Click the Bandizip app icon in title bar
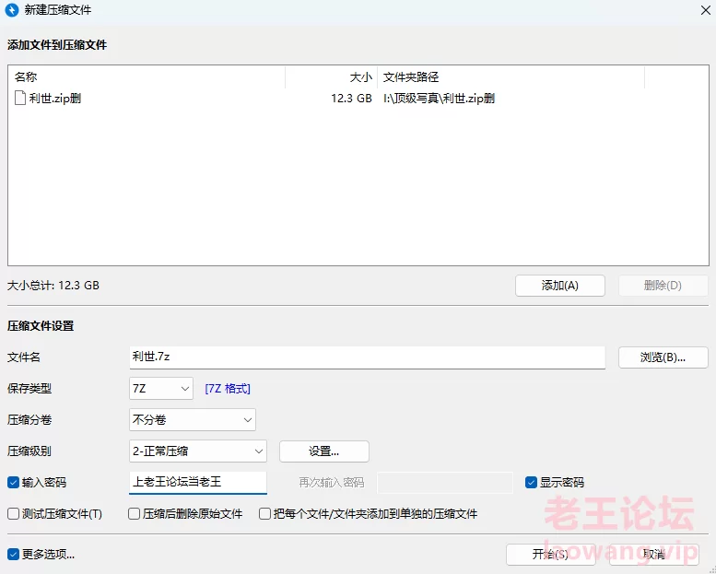 (12, 11)
